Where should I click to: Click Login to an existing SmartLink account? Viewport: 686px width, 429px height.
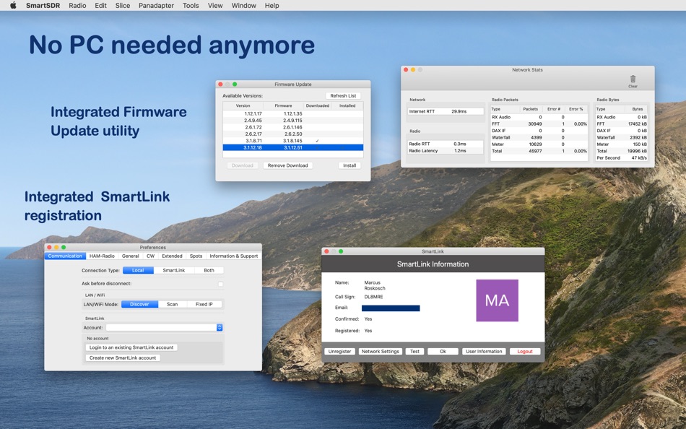(131, 347)
